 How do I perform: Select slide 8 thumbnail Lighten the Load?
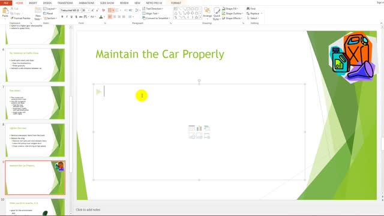(x=35, y=140)
